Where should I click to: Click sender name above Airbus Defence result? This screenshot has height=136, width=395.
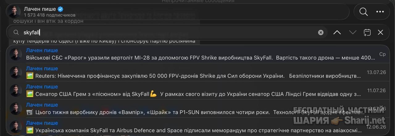(42, 123)
